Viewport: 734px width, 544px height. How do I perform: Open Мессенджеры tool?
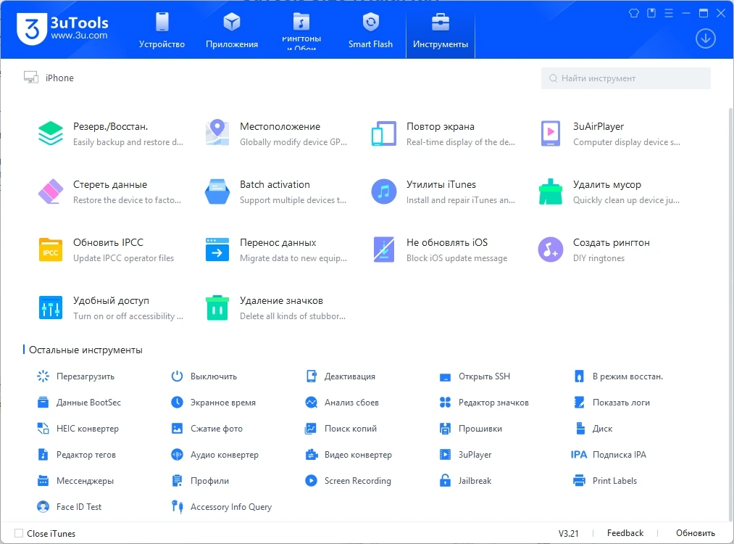coord(75,480)
